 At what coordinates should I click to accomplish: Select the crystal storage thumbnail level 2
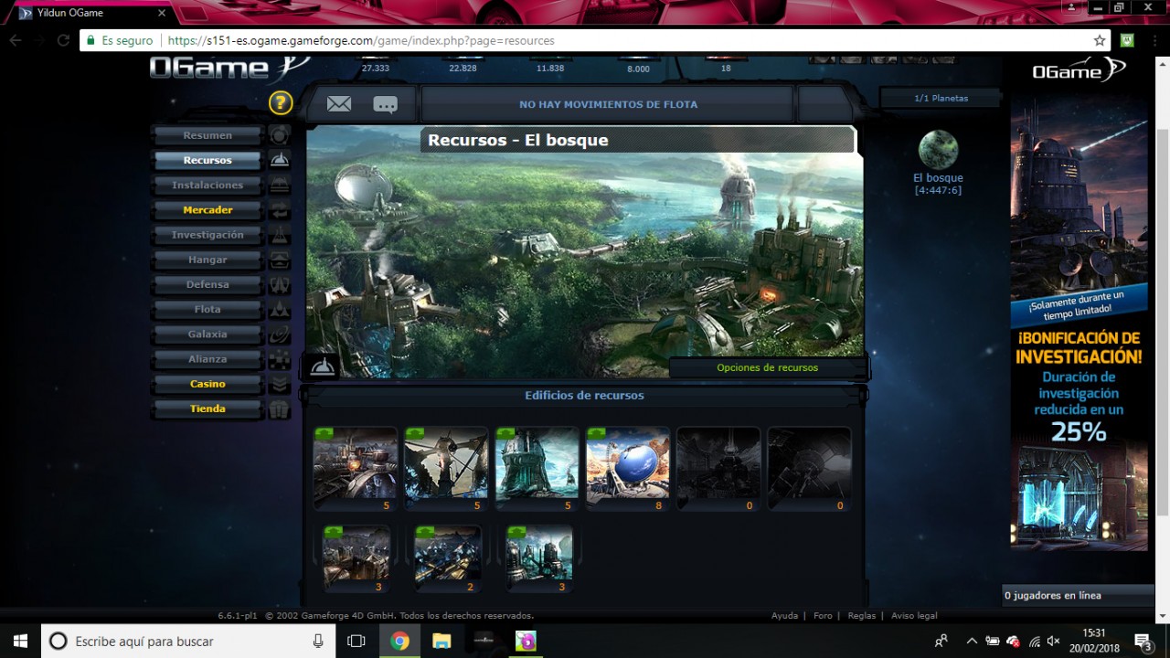[448, 558]
